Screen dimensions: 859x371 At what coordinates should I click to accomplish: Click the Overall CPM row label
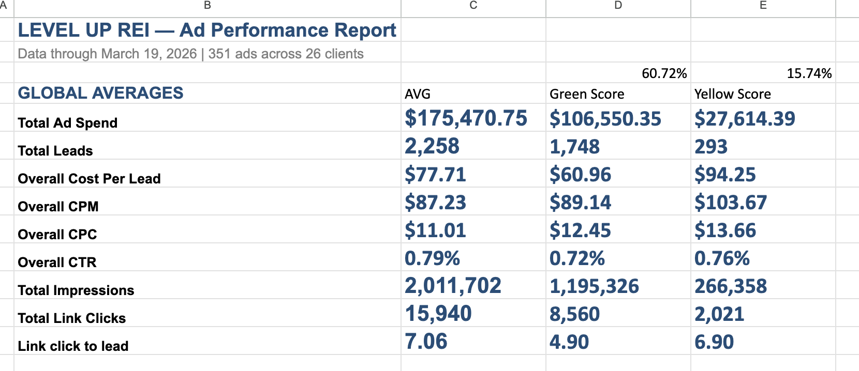click(208, 202)
